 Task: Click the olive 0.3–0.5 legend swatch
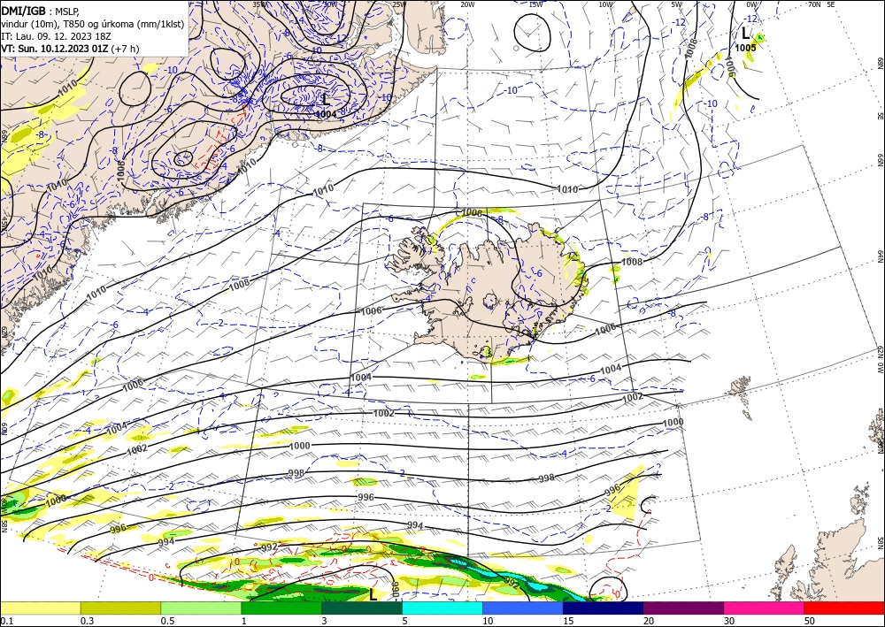(x=120, y=608)
